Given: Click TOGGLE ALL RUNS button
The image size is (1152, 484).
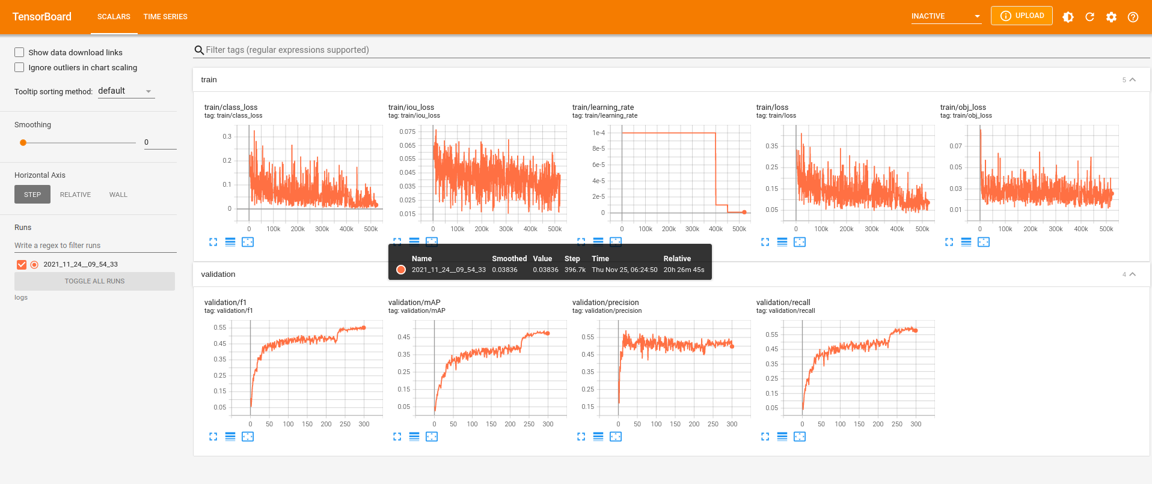Looking at the screenshot, I should pyautogui.click(x=94, y=281).
